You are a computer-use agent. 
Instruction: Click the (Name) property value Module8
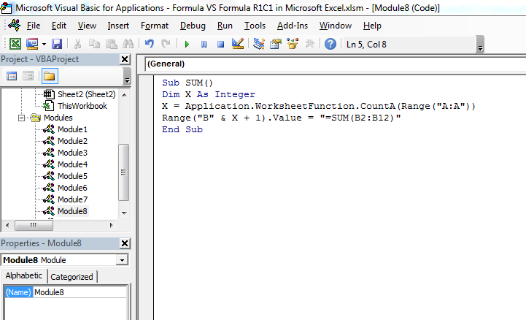(80, 292)
